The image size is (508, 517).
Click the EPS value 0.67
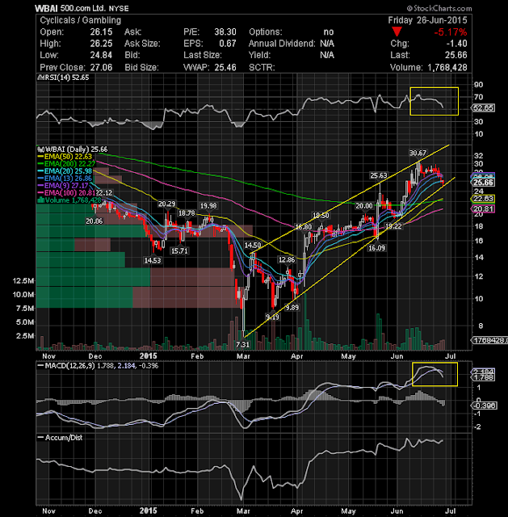(x=228, y=44)
